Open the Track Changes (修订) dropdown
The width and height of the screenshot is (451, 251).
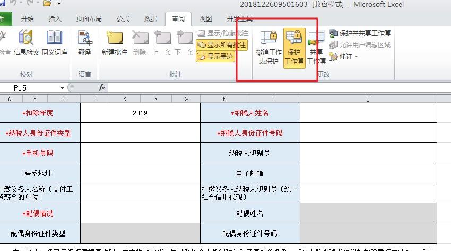pyautogui.click(x=344, y=56)
